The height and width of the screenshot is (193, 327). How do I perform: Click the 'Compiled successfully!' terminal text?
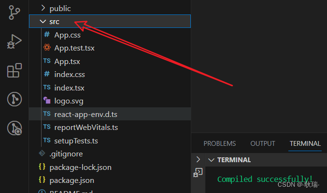pyautogui.click(x=265, y=179)
